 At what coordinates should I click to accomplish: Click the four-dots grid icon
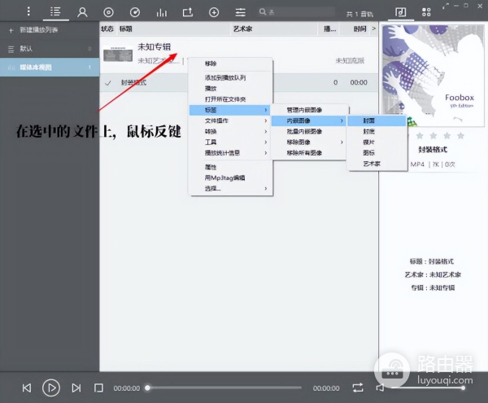pyautogui.click(x=426, y=12)
